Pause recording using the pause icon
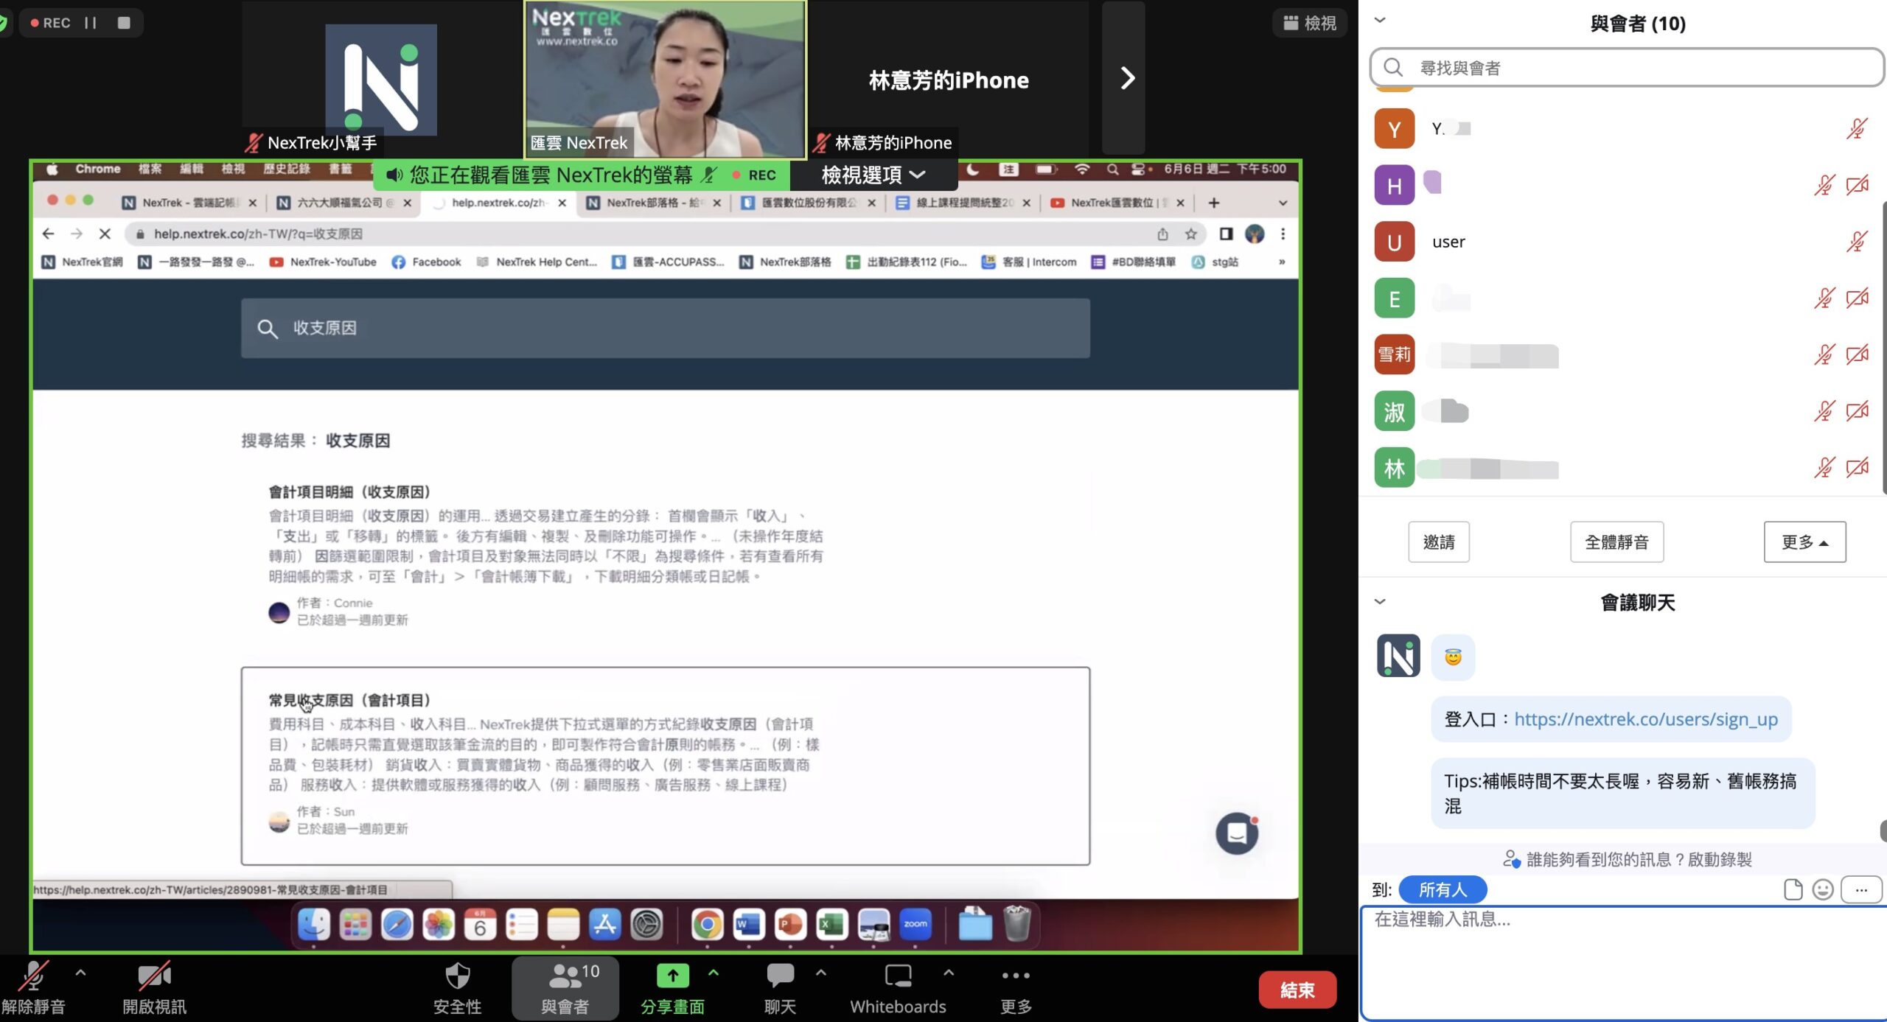Image resolution: width=1887 pixels, height=1022 pixels. point(91,23)
